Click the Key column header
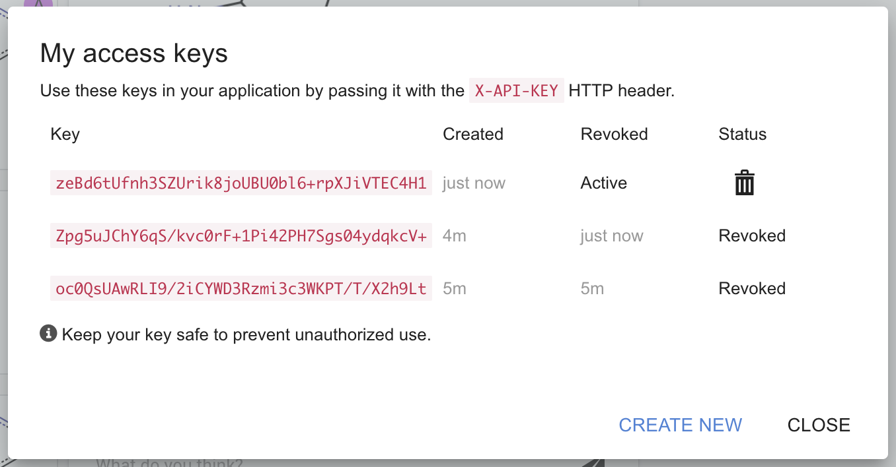This screenshot has height=467, width=896. 65,134
